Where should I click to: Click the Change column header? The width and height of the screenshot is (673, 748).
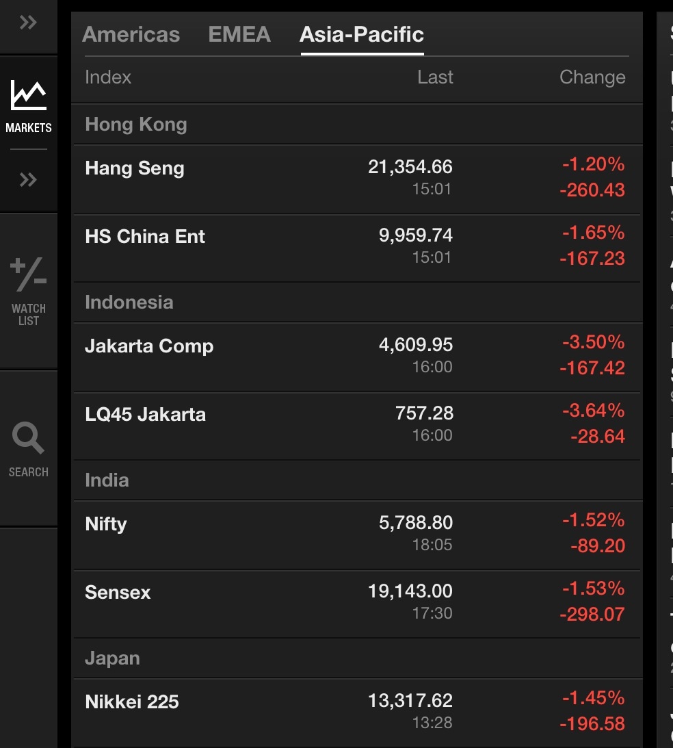click(x=592, y=77)
